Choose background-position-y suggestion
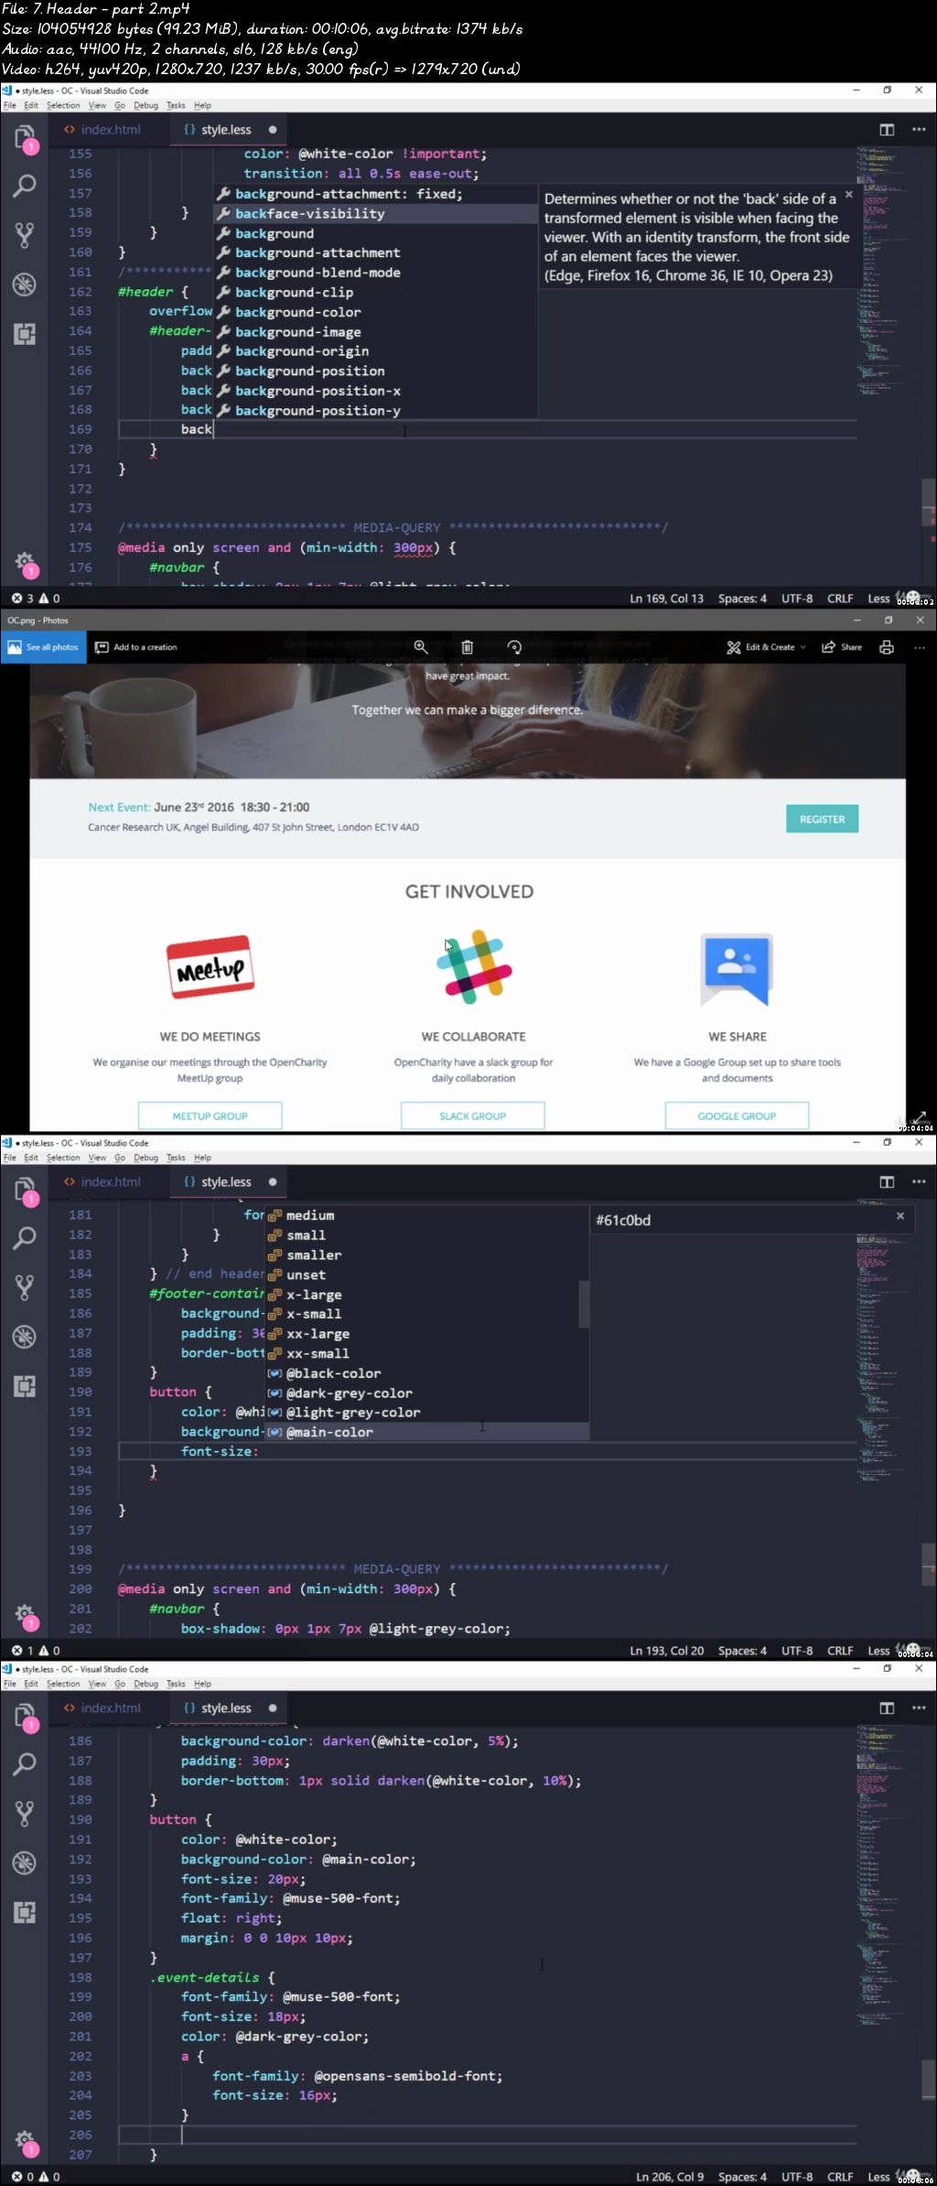The height and width of the screenshot is (2186, 937). coord(375,411)
